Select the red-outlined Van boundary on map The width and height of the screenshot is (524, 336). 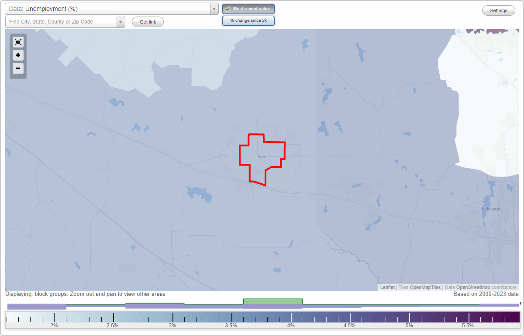261,156
